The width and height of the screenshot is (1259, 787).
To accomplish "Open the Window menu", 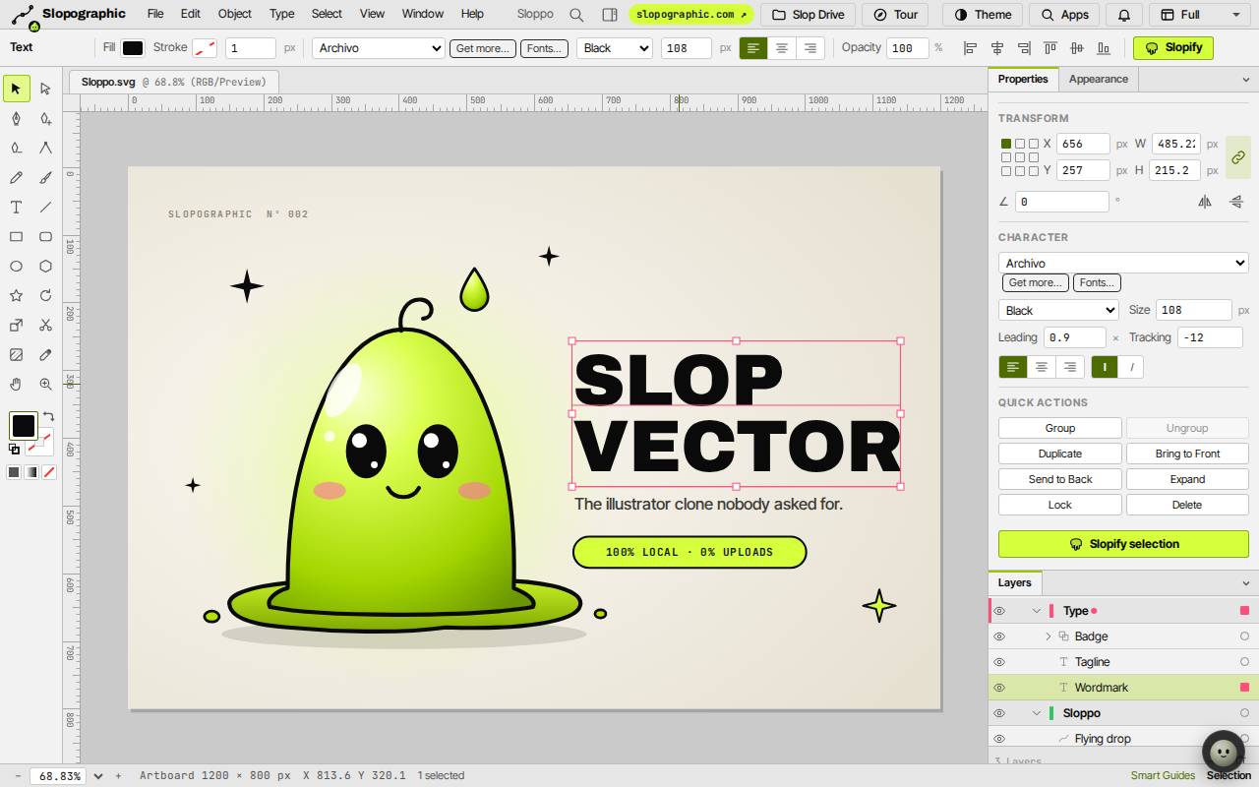I will [x=423, y=14].
